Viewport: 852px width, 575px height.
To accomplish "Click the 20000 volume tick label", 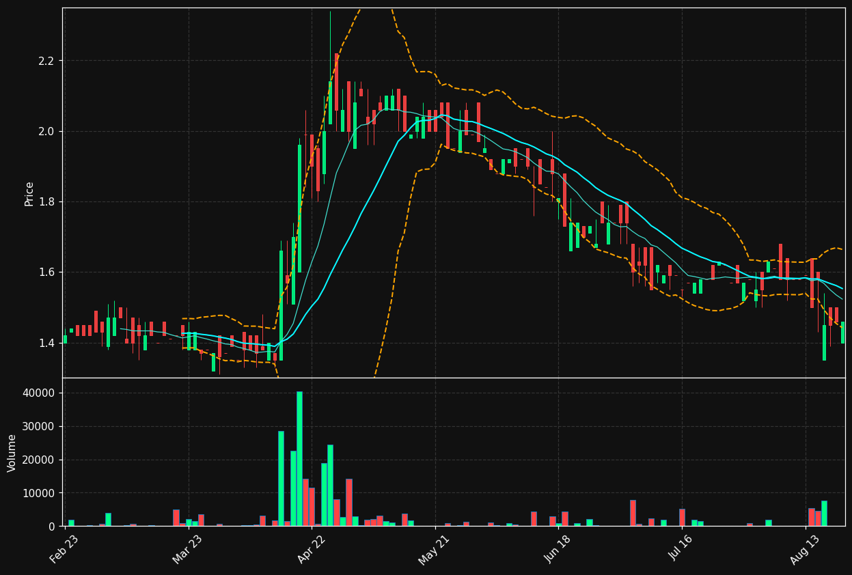I will [40, 460].
